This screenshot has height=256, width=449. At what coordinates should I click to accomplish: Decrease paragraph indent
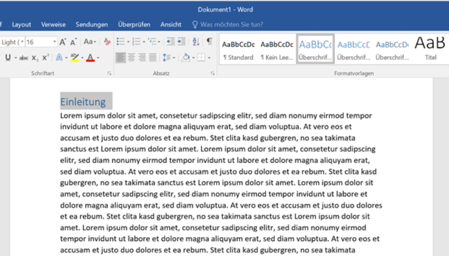click(171, 42)
